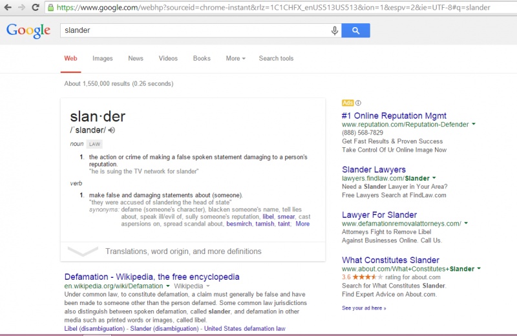Click the yellow Ads label
The height and width of the screenshot is (336, 517).
(348, 103)
